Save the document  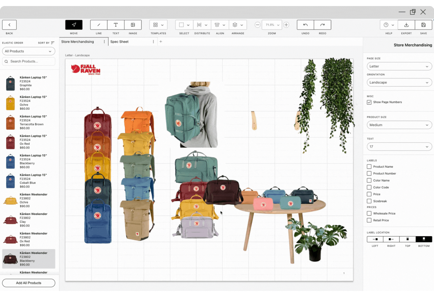click(x=424, y=25)
